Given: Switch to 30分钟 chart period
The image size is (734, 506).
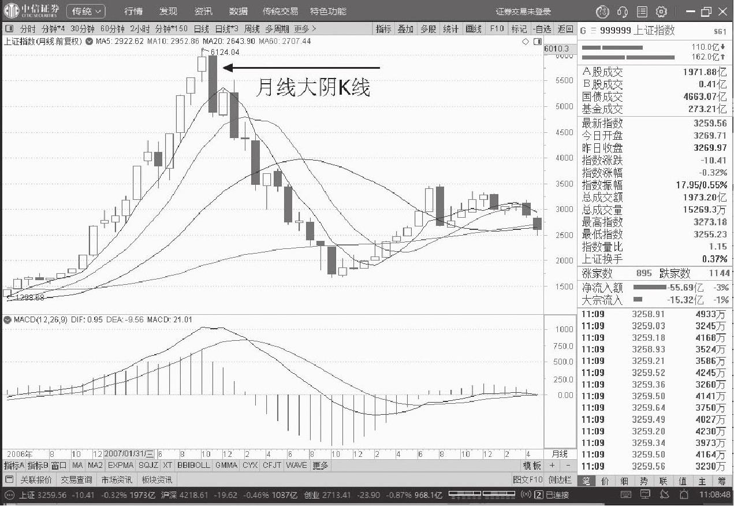Looking at the screenshot, I should pos(83,28).
